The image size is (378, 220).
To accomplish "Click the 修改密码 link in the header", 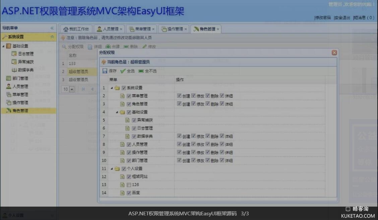I will coord(323,18).
